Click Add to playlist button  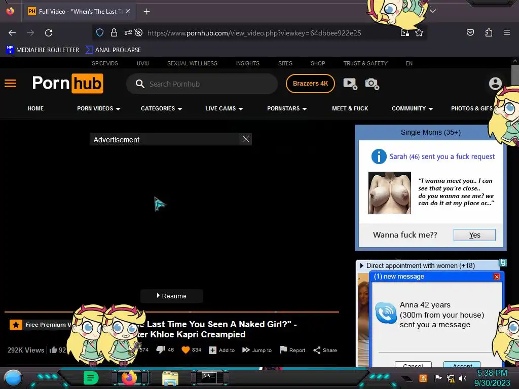(x=222, y=350)
